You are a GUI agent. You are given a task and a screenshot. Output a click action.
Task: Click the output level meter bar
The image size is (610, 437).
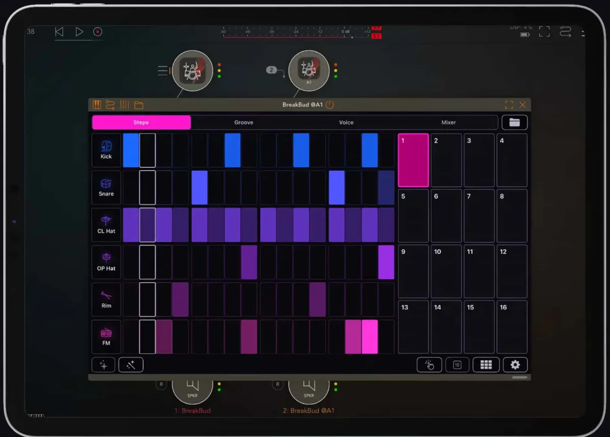tap(297, 36)
